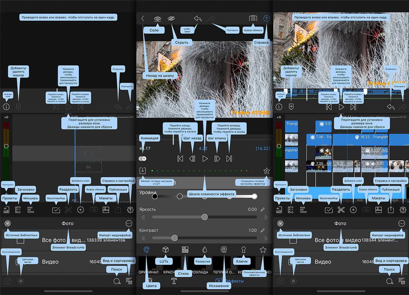Toggle the Hide crossed-eye icon
Screen dimensions: 409x295
coord(171,19)
